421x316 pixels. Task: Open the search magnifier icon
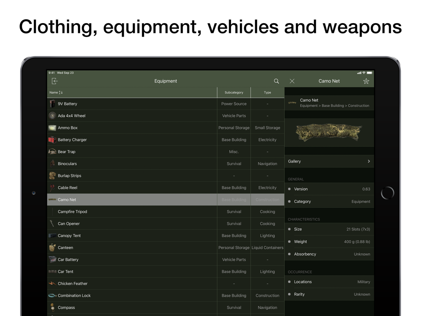pyautogui.click(x=276, y=81)
